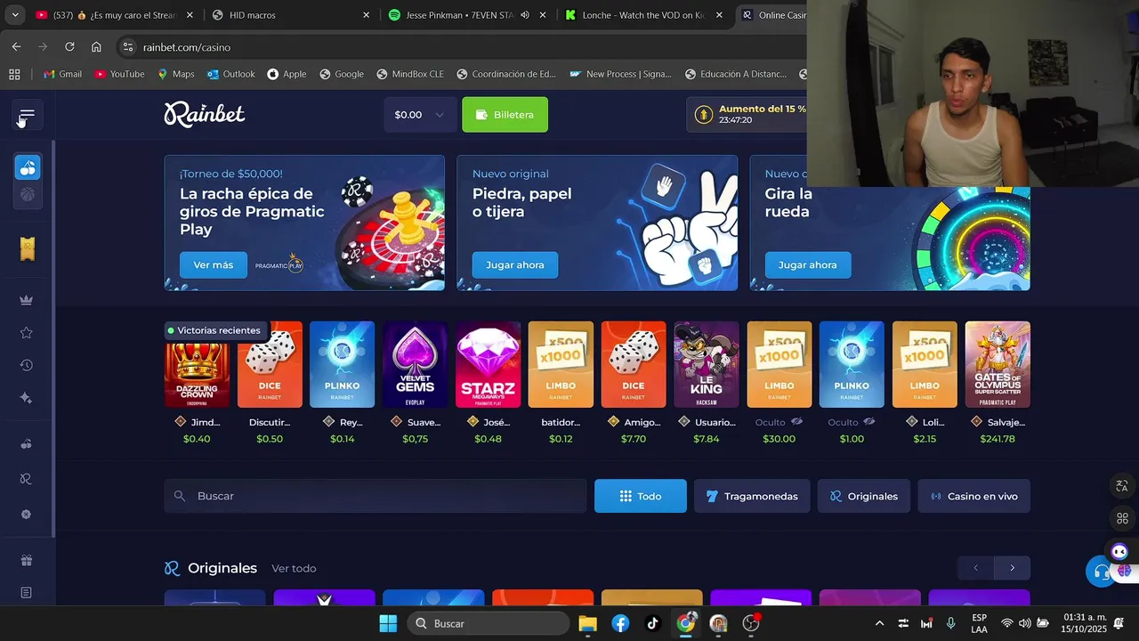The width and height of the screenshot is (1139, 641).
Task: Open Rainbet originals logo icon in sidebar
Action: (27, 479)
